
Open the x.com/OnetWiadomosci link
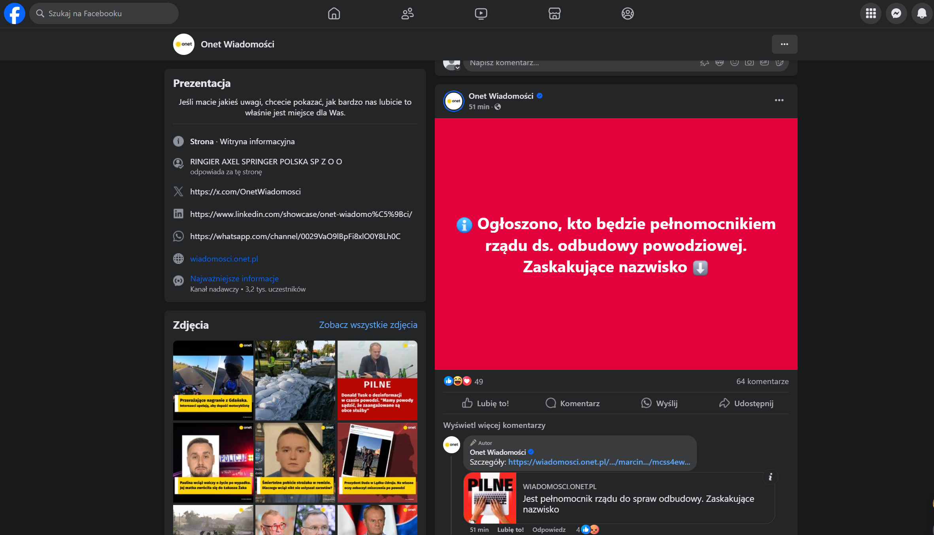click(245, 192)
